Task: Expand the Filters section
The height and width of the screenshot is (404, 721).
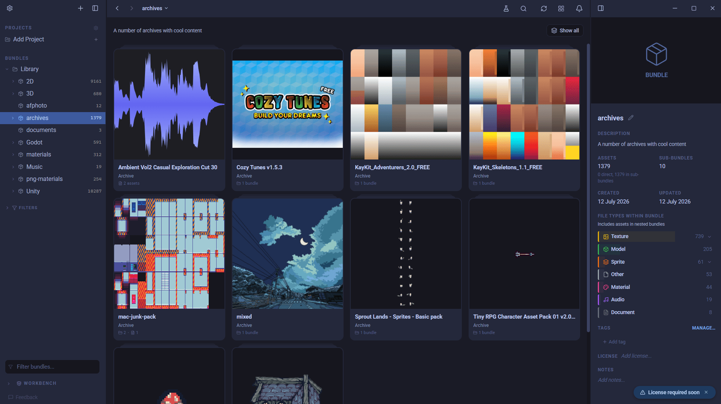Action: 7,208
